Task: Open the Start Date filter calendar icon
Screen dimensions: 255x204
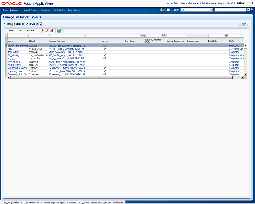Action: (143, 35)
